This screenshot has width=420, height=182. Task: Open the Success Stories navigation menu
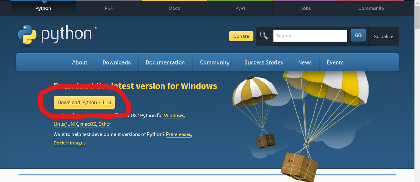click(x=264, y=62)
